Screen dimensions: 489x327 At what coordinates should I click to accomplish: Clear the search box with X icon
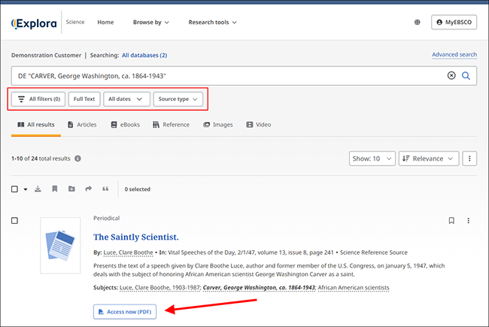click(451, 75)
